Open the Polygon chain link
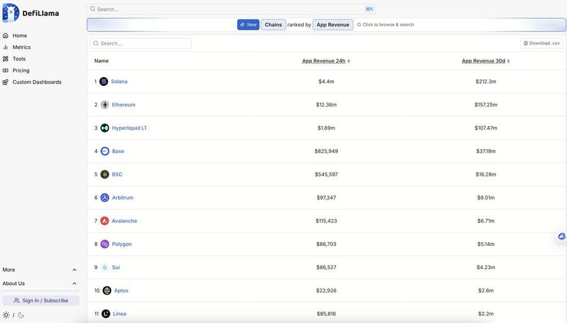Screen dimensions: 567x323 pos(121,244)
